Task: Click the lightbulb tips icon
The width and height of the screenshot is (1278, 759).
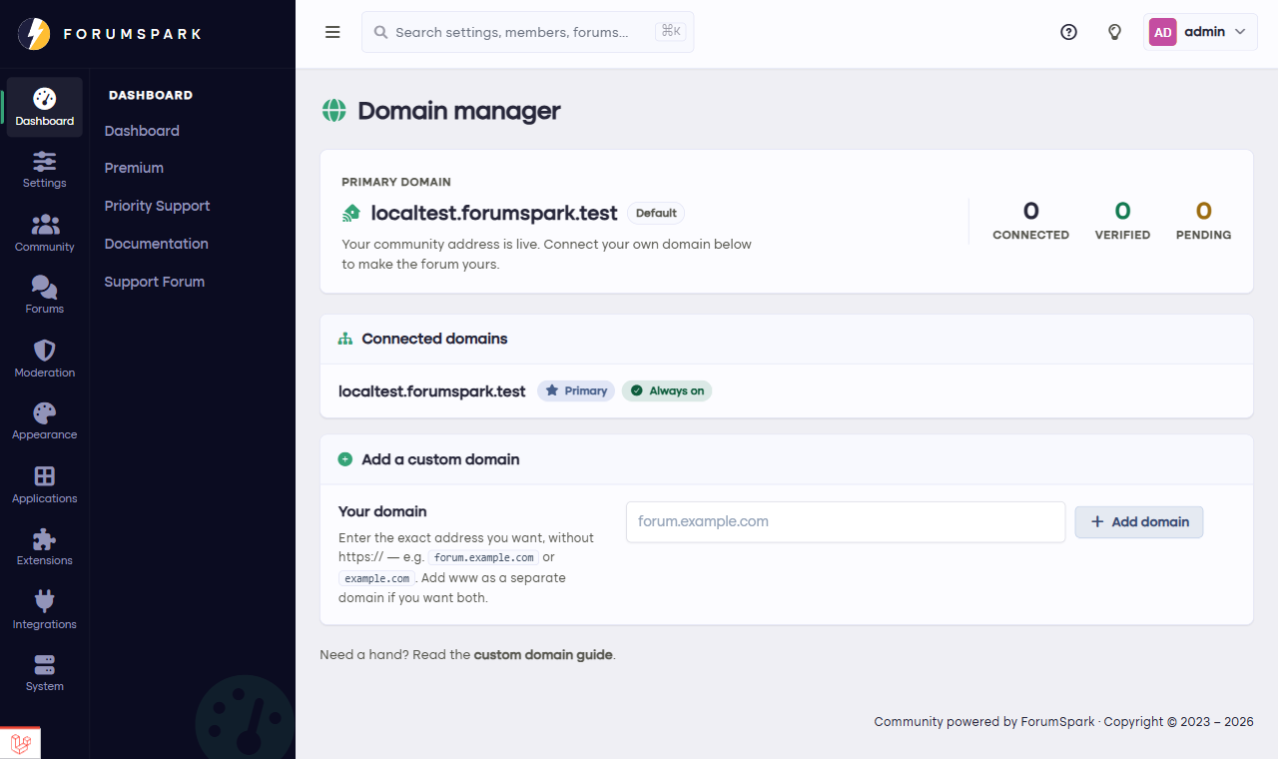Action: [x=1115, y=32]
